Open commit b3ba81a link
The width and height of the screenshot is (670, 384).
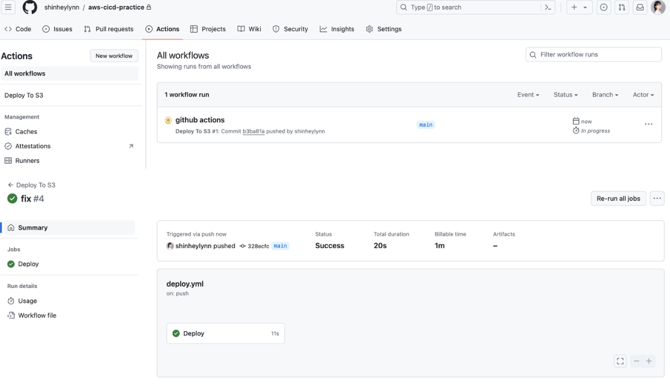tap(253, 131)
